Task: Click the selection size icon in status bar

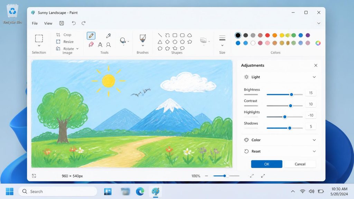Action: point(34,176)
